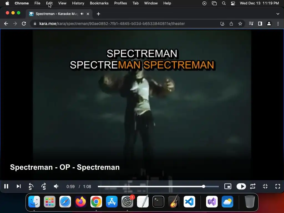Exit theater mode with shrink icon

tap(265, 186)
